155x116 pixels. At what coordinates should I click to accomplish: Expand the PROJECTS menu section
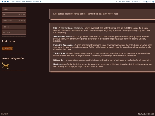[14, 21]
